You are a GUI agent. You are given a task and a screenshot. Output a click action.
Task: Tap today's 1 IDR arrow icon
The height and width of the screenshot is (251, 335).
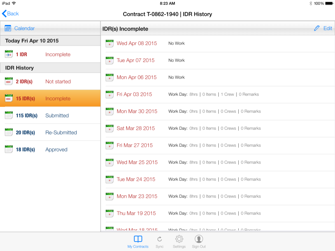coord(9,54)
